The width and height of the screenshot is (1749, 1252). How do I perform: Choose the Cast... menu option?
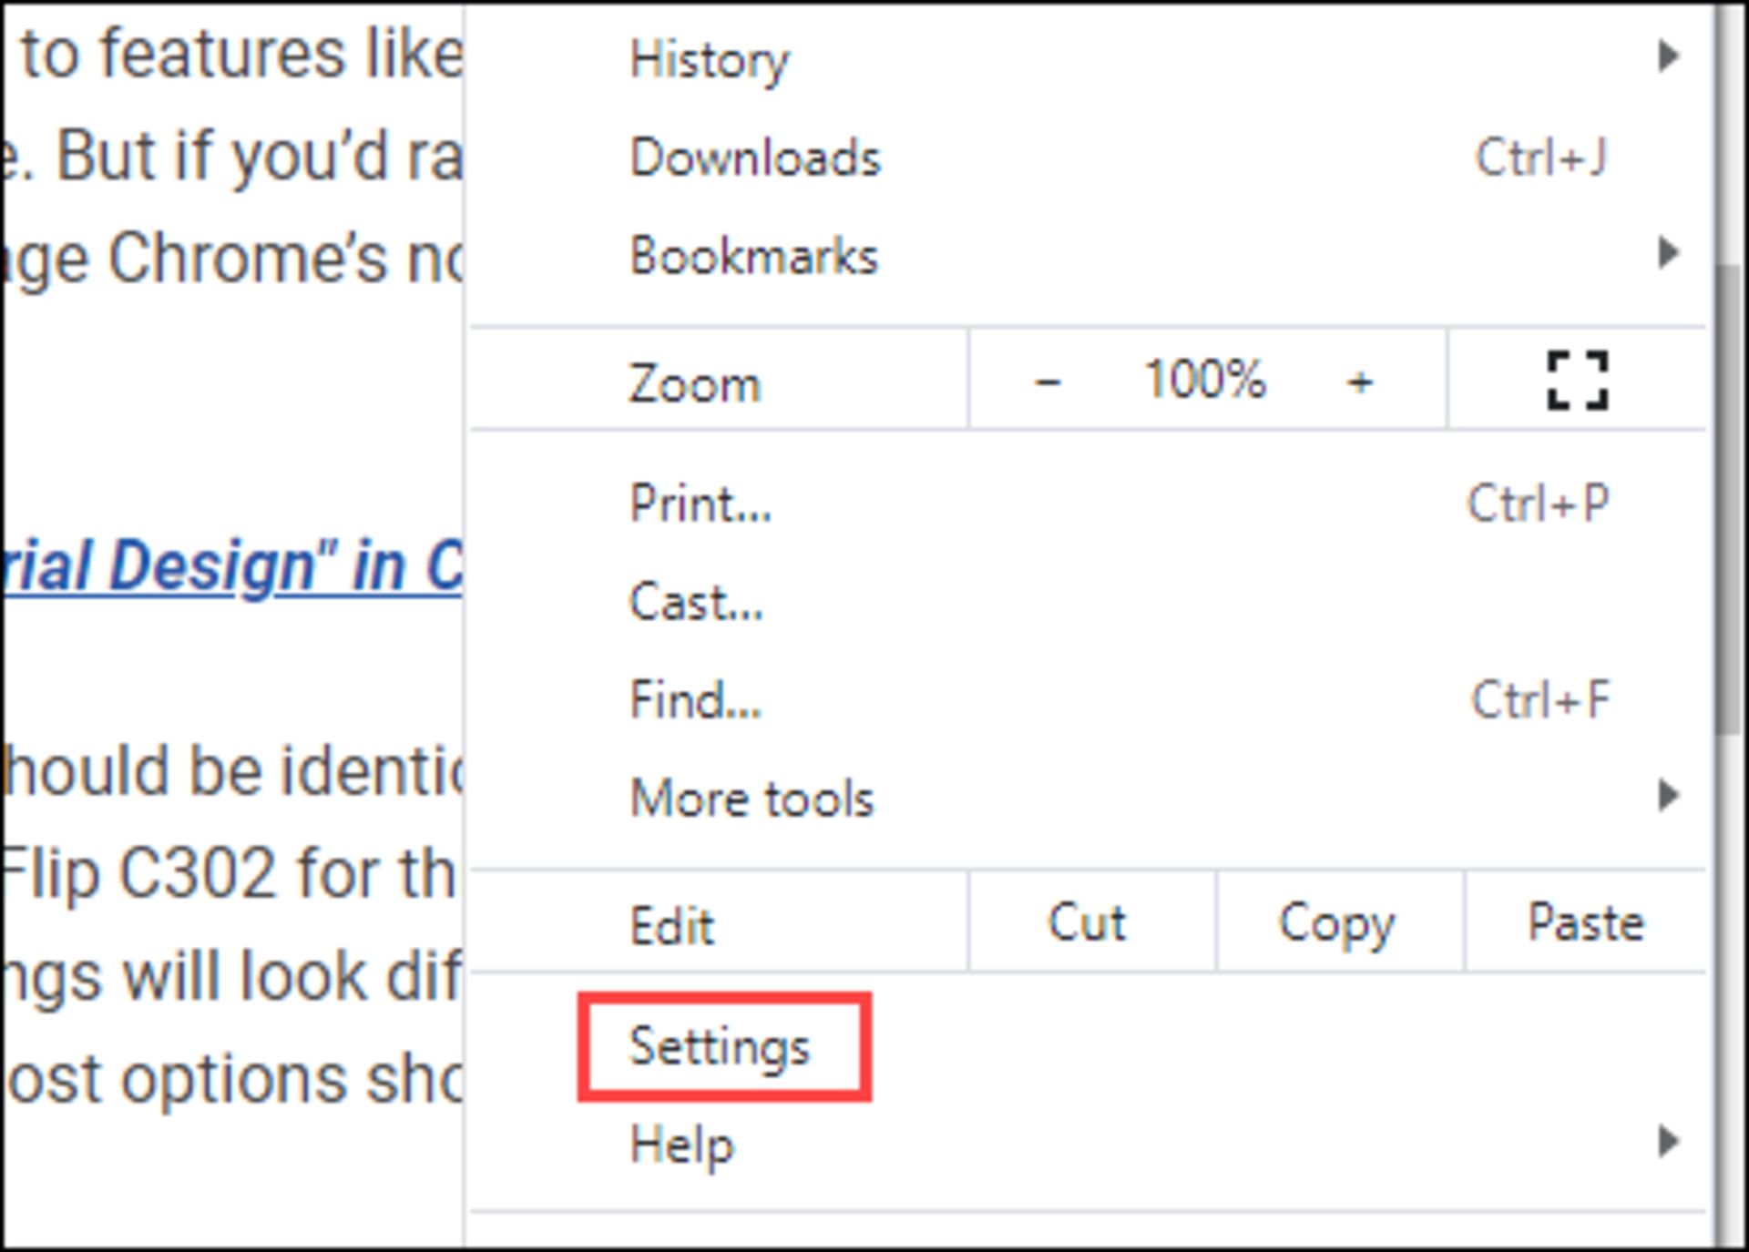(x=696, y=602)
